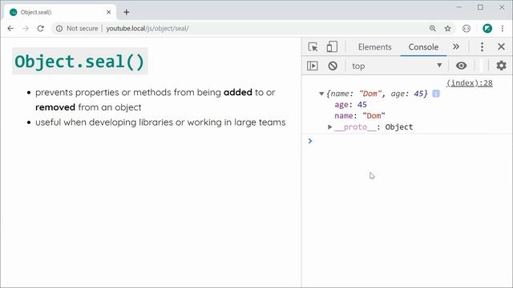Click the bold word 'added'
513x288 pixels.
[x=238, y=93]
